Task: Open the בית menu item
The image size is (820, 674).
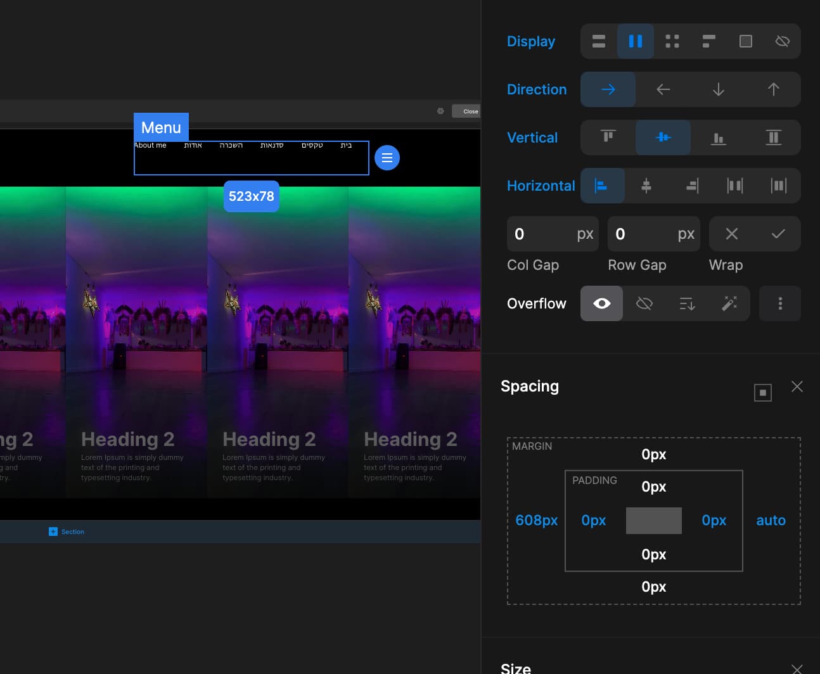Action: [x=346, y=145]
